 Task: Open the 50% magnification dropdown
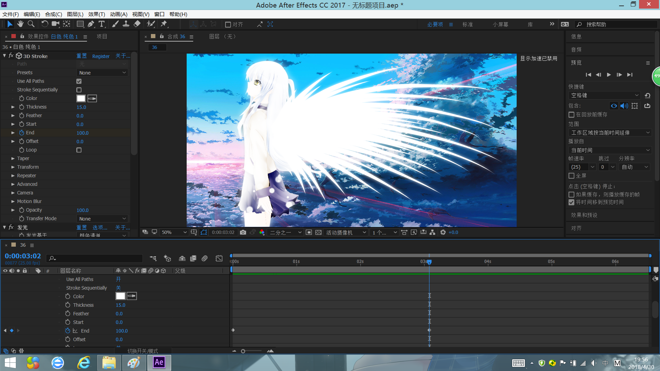174,233
